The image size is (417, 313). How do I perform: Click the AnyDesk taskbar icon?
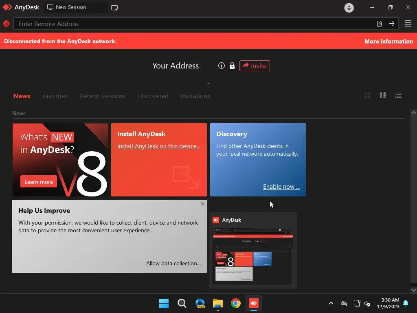tap(253, 303)
